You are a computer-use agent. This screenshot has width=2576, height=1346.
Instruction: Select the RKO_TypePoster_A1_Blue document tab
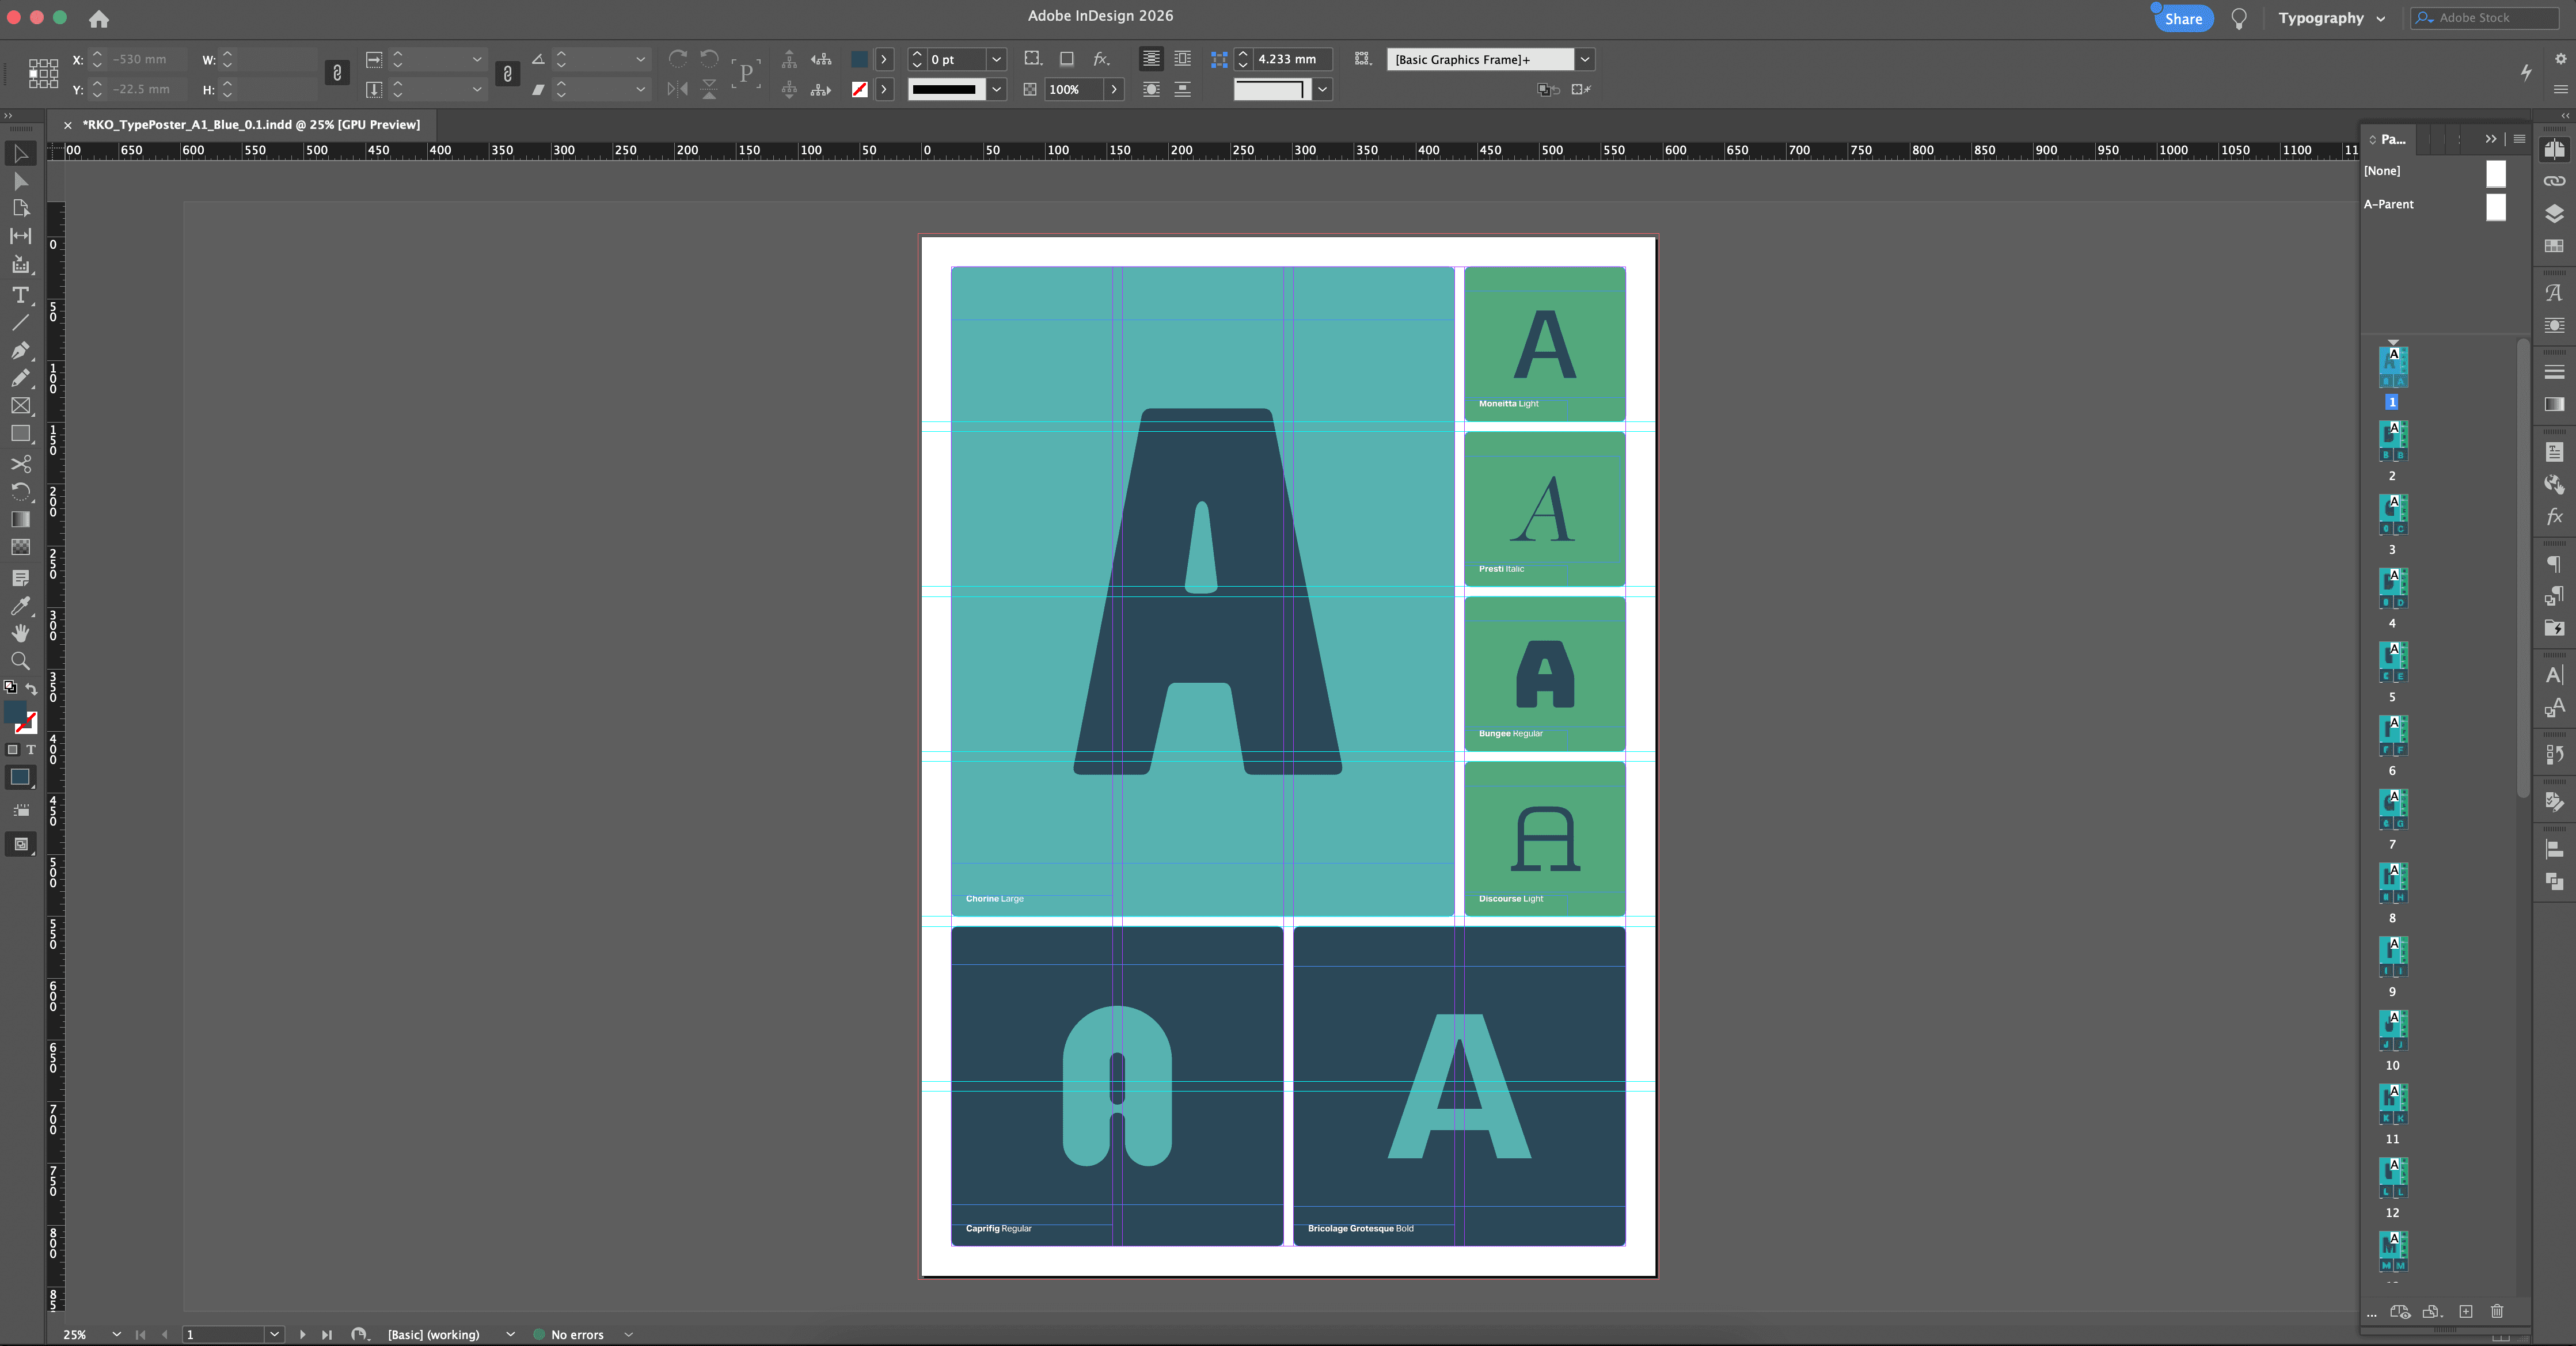[x=250, y=125]
